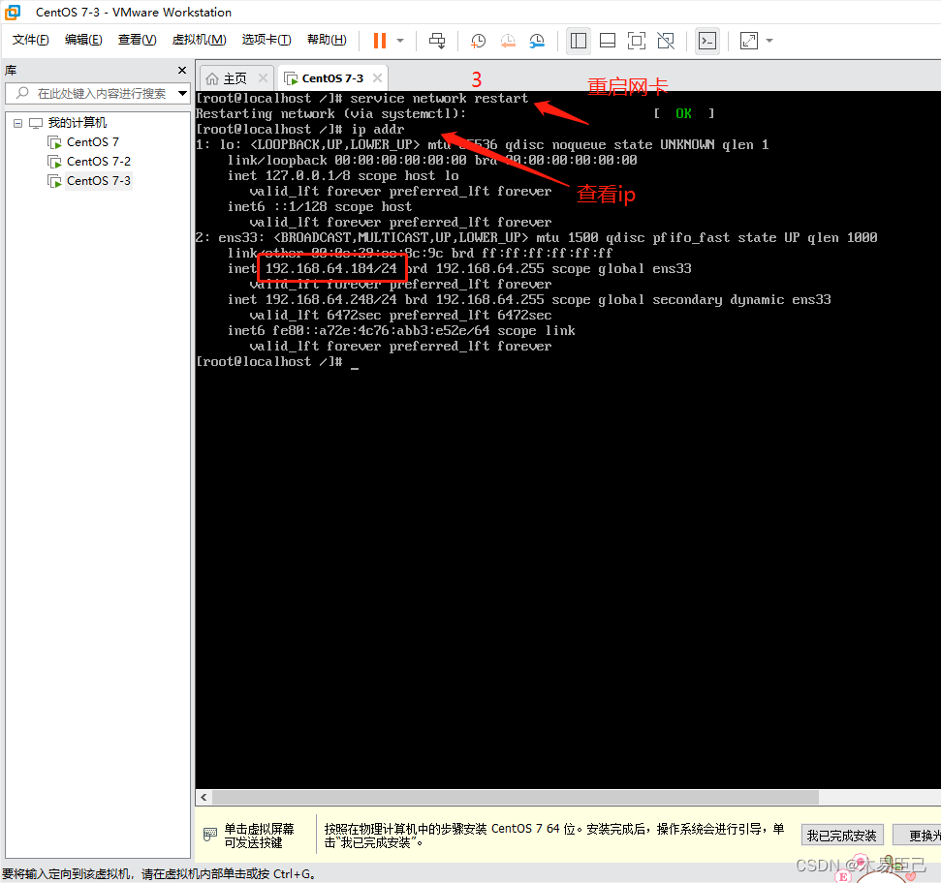
Task: Switch to Unity mode
Action: (x=666, y=41)
